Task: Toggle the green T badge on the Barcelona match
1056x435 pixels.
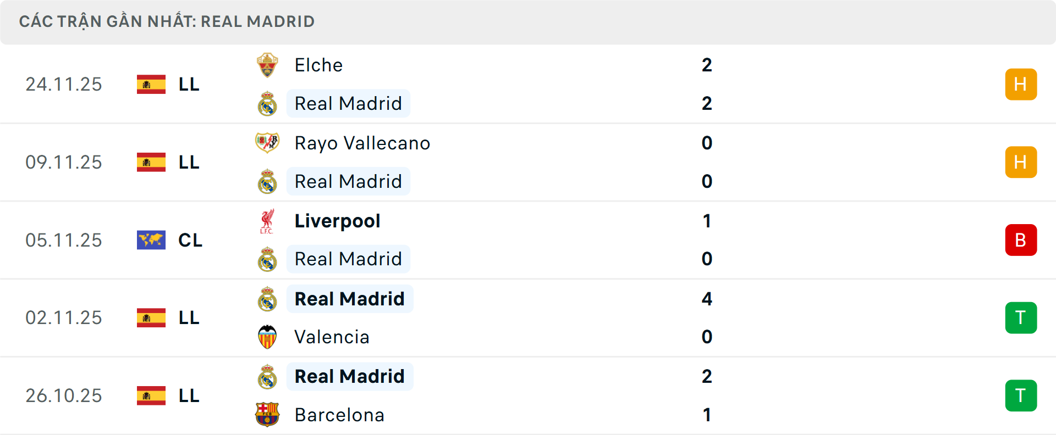Action: (x=1021, y=395)
